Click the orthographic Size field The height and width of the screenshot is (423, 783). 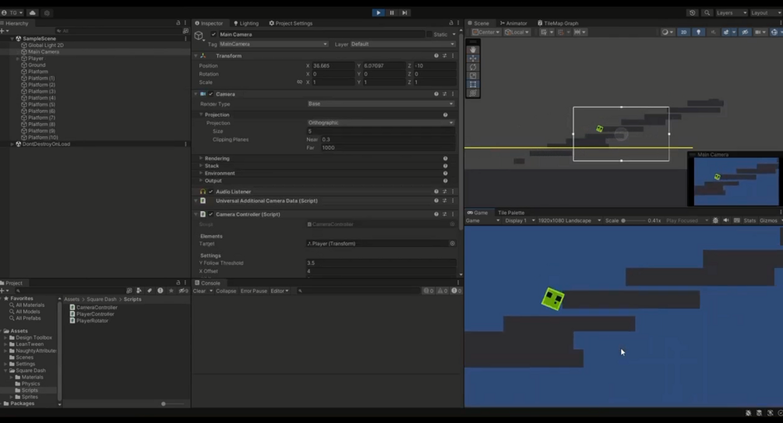tap(380, 132)
